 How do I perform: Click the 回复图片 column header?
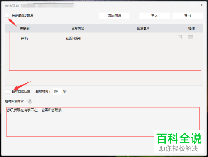pyautogui.click(x=143, y=28)
